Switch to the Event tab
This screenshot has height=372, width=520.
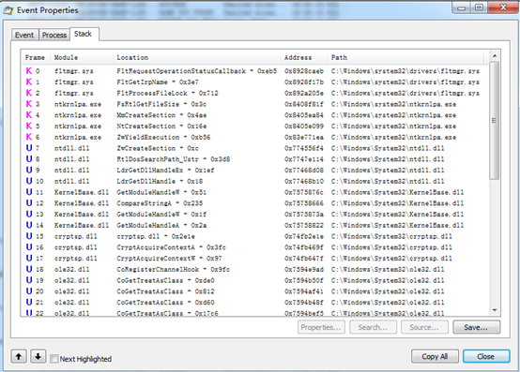pos(24,35)
